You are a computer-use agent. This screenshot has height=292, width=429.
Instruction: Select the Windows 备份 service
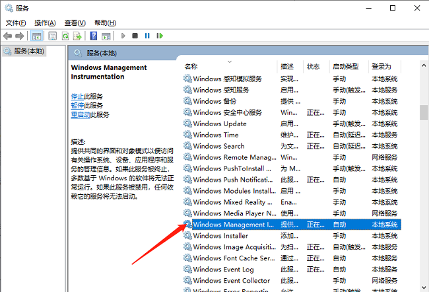(x=292, y=101)
